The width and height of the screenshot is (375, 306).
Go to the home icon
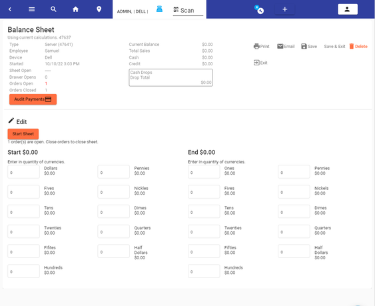pos(75,9)
